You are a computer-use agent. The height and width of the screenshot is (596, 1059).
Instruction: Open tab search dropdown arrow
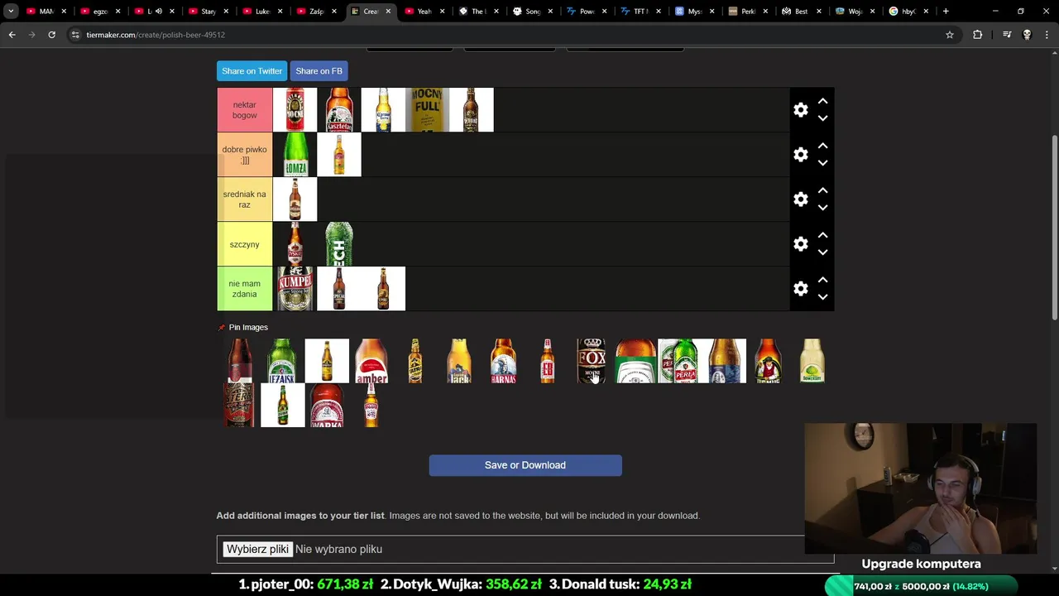pos(11,12)
